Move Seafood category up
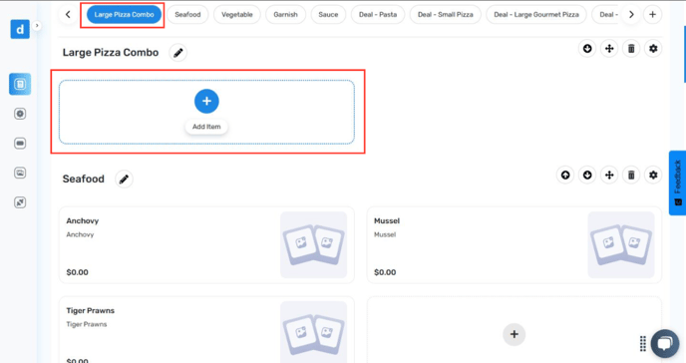This screenshot has width=686, height=363. pyautogui.click(x=565, y=175)
